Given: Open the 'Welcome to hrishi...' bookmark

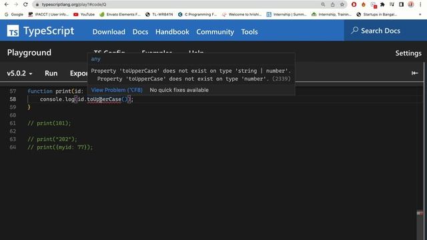Looking at the screenshot, I should pyautogui.click(x=242, y=15).
